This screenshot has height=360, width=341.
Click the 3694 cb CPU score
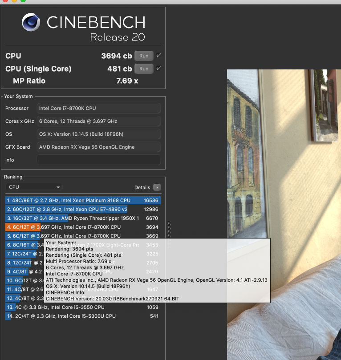coord(117,56)
